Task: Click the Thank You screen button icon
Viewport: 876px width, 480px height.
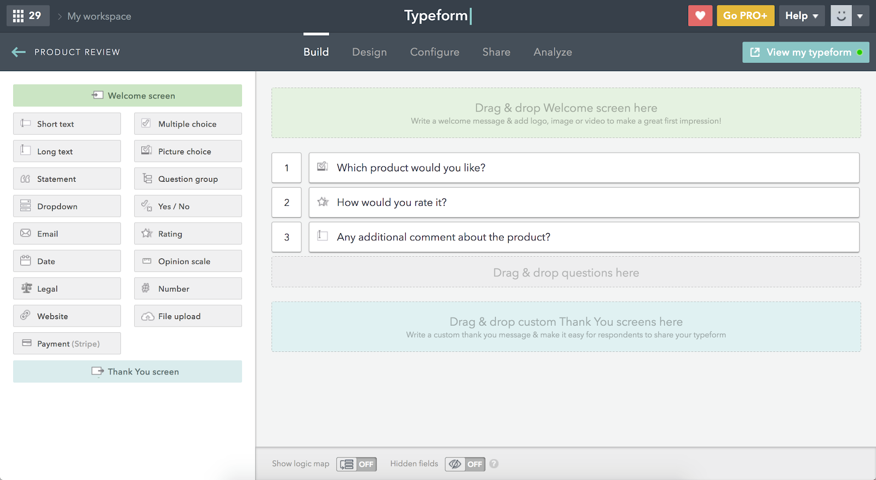Action: pyautogui.click(x=97, y=371)
